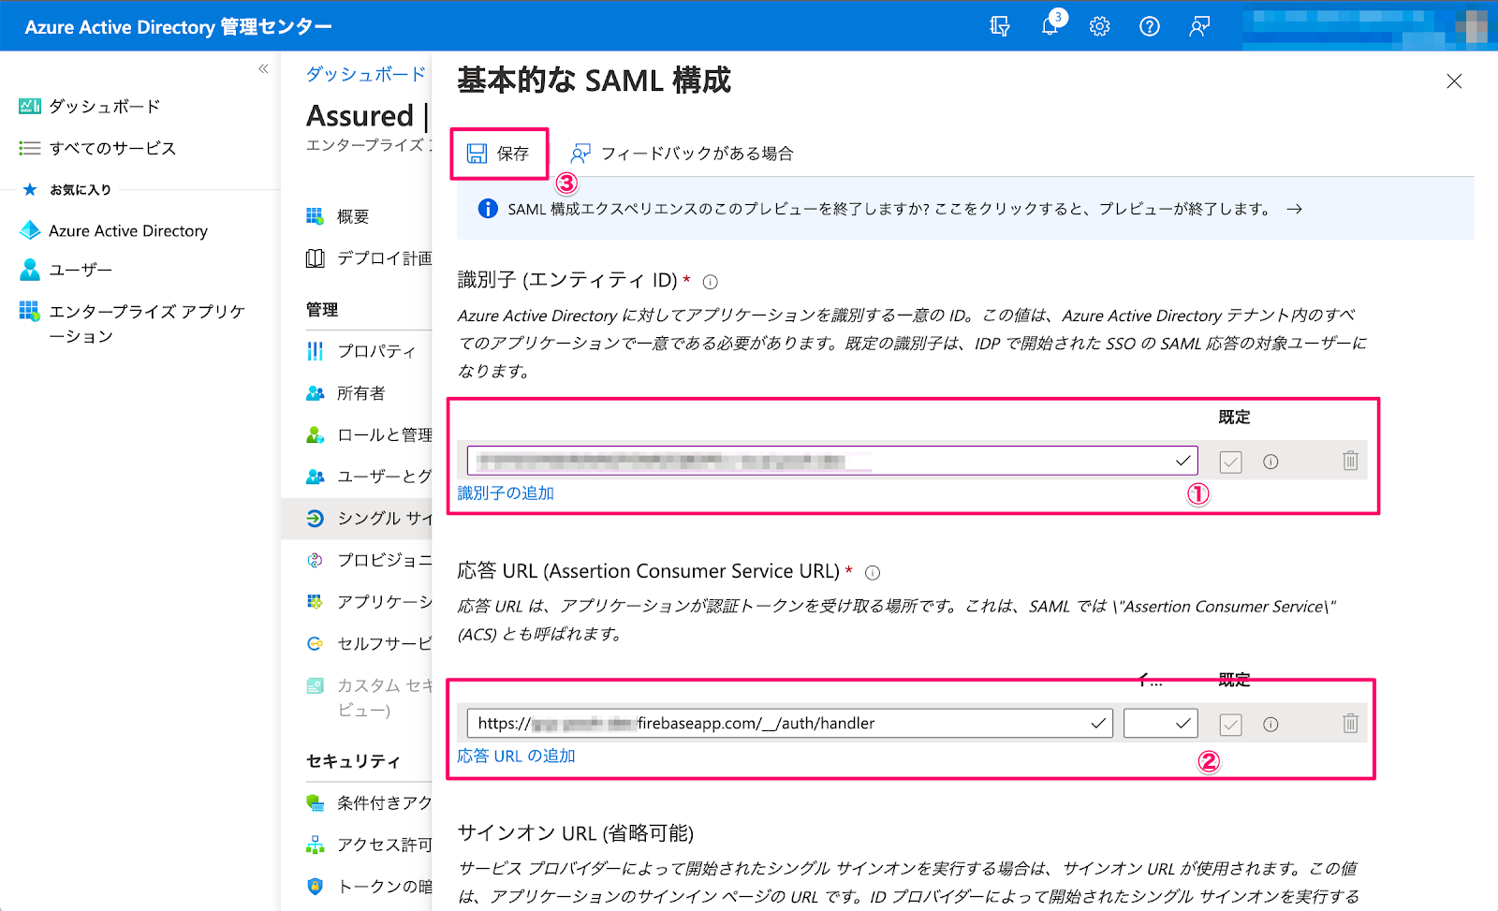Open アプリケーション プロキシ menu item
This screenshot has width=1498, height=911.
369,601
